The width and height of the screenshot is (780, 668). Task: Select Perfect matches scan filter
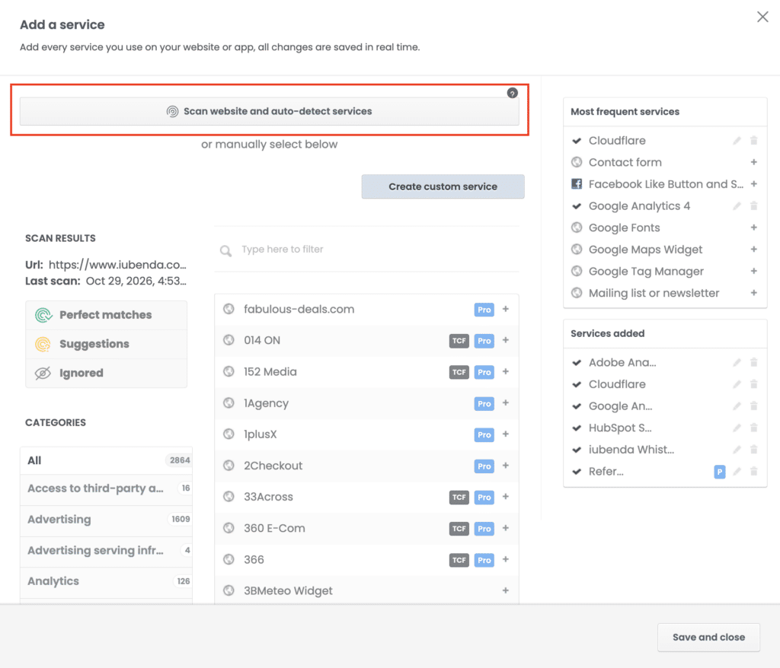click(107, 315)
